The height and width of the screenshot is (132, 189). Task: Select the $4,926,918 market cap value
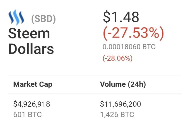(x=32, y=104)
